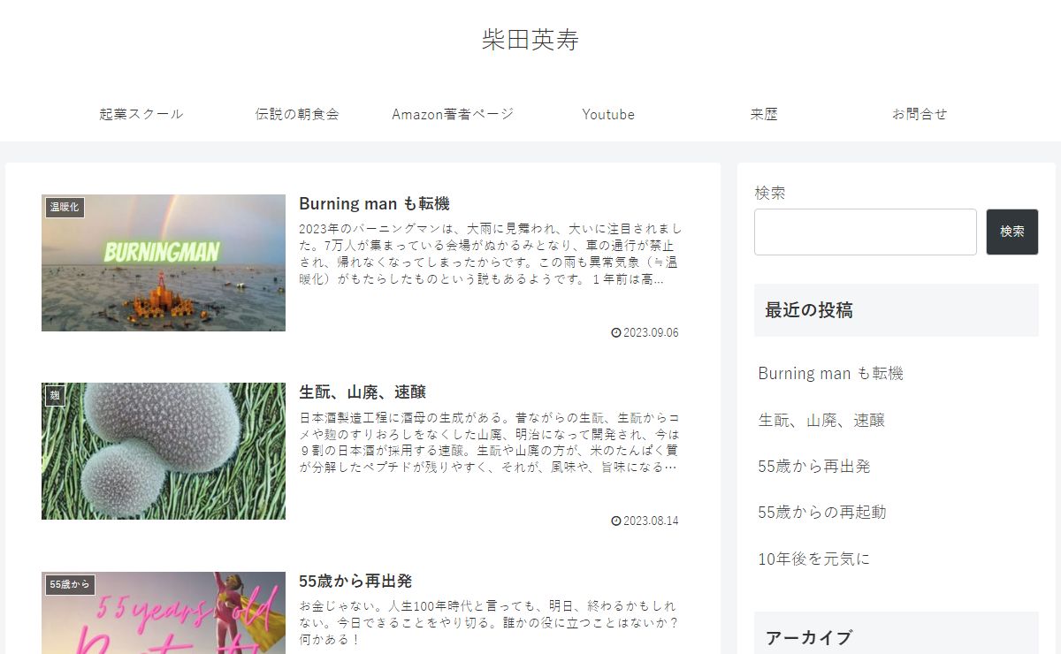
Task: Choose the お問合せ menu item
Action: pyautogui.click(x=920, y=114)
